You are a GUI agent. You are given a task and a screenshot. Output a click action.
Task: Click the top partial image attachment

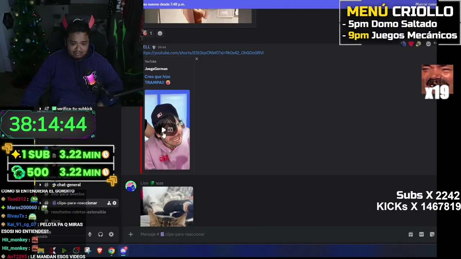198,16
